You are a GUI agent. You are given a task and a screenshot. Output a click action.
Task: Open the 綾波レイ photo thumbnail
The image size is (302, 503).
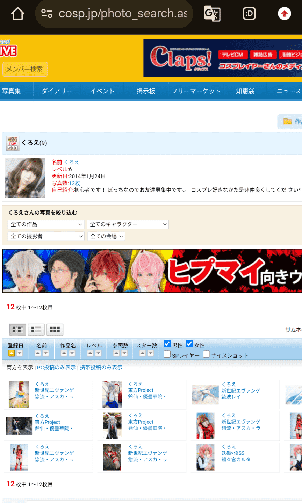205,394
